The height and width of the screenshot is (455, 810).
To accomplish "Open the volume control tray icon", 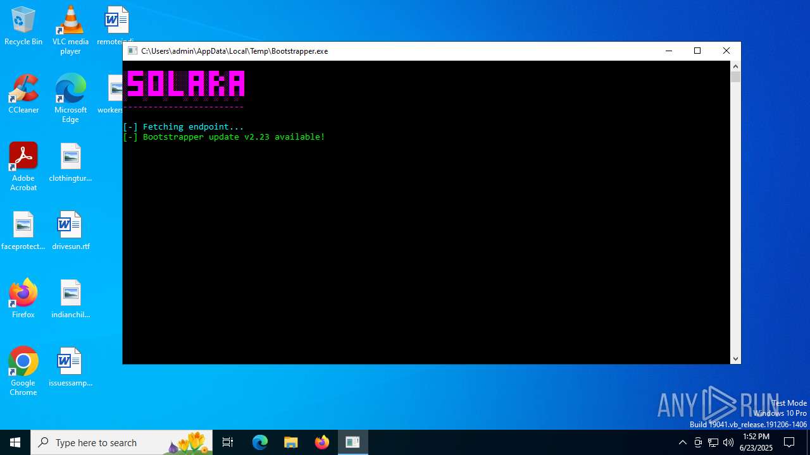I will point(728,442).
